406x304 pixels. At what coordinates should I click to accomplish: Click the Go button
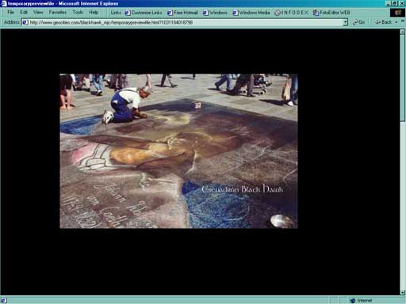359,22
